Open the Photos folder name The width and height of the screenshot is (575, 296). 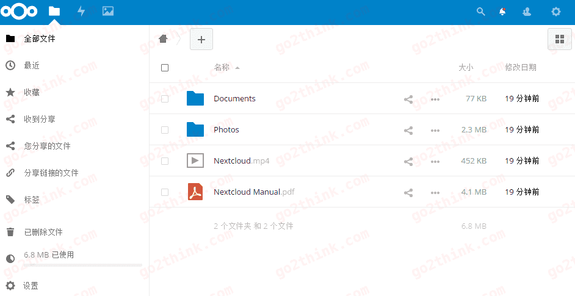(x=226, y=130)
